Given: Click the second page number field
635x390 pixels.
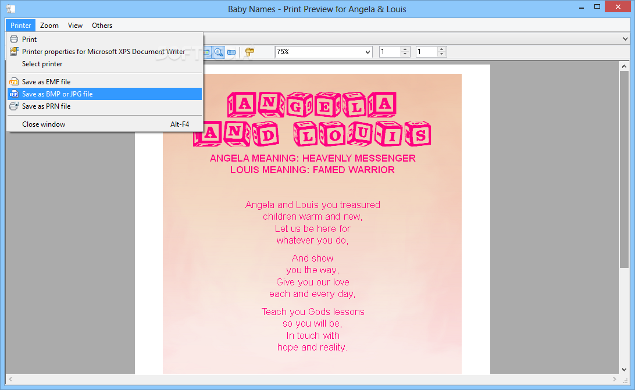Looking at the screenshot, I should [x=427, y=52].
